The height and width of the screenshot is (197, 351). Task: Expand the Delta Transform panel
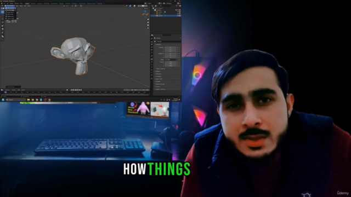(x=161, y=69)
